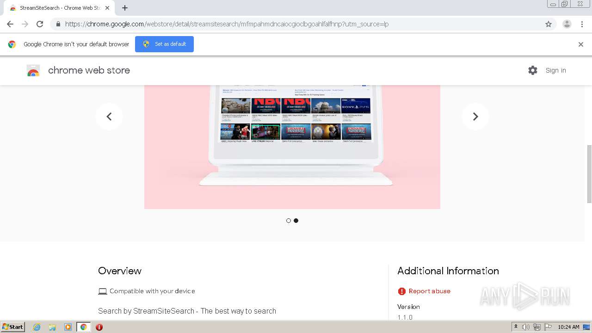The width and height of the screenshot is (592, 333).
Task: Open Chrome three-dot menu
Action: [x=582, y=24]
